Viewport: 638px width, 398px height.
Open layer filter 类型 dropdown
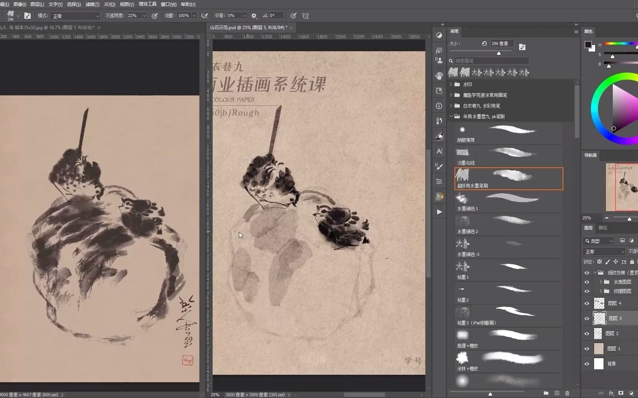(x=598, y=241)
